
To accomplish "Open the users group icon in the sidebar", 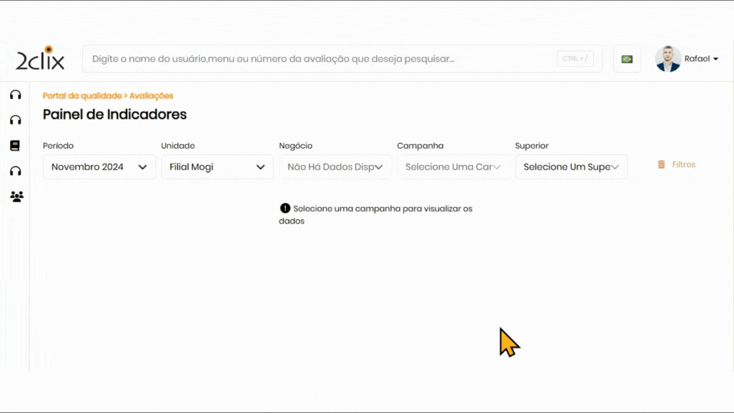I will tap(17, 197).
